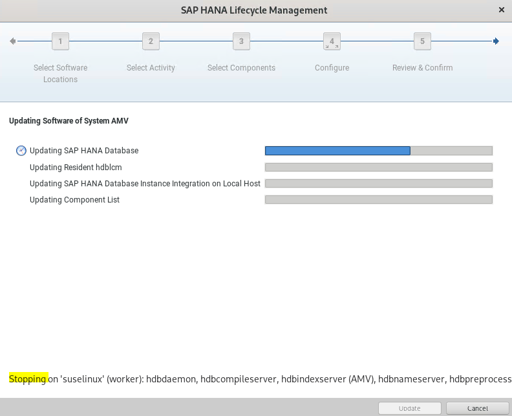Click 'Updating Component List' task text

[74, 200]
